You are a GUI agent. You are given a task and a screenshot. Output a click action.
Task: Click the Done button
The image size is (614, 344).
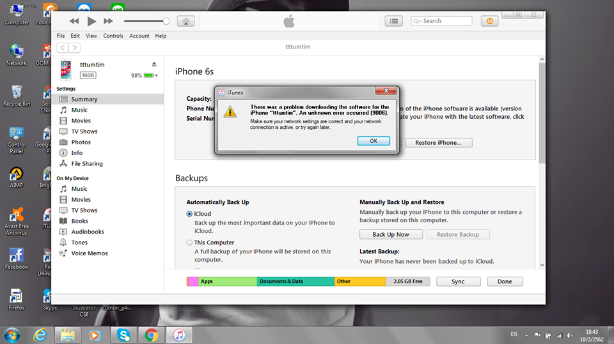point(505,281)
